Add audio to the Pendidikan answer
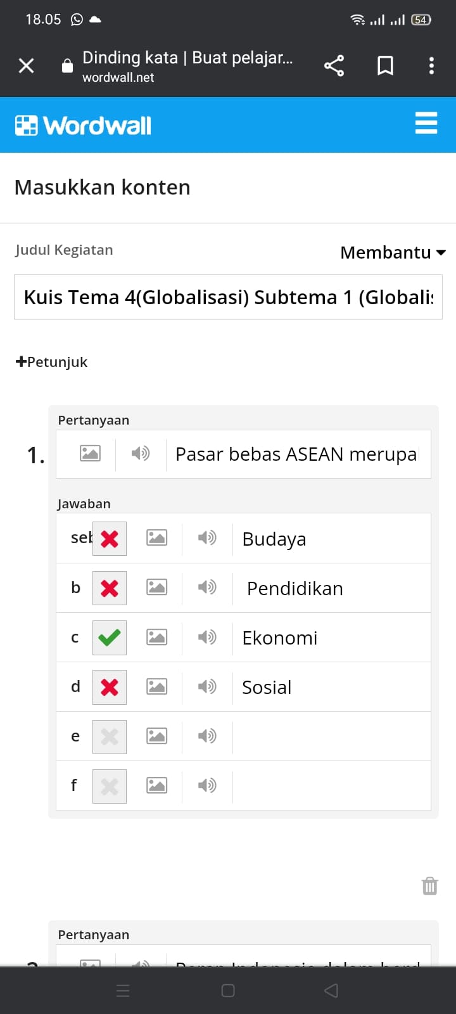456x1014 pixels. [x=207, y=587]
